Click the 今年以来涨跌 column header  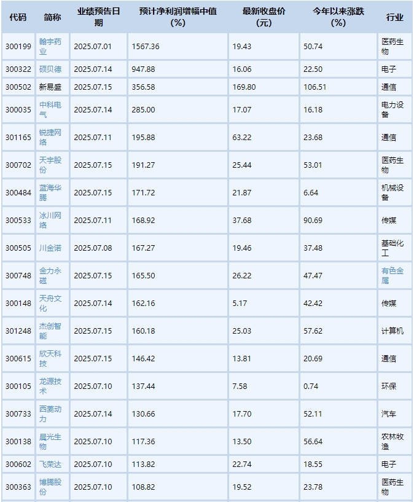tap(338, 17)
